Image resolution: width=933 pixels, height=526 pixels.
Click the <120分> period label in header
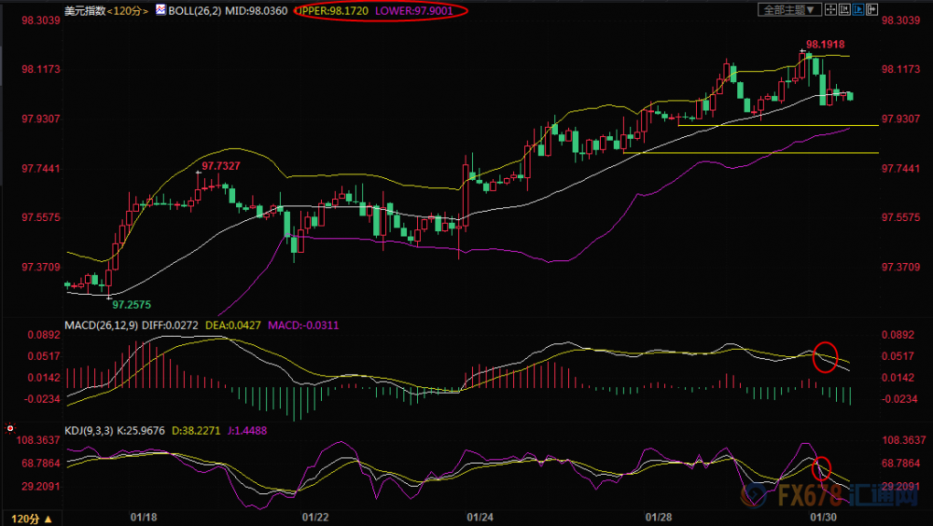click(127, 10)
